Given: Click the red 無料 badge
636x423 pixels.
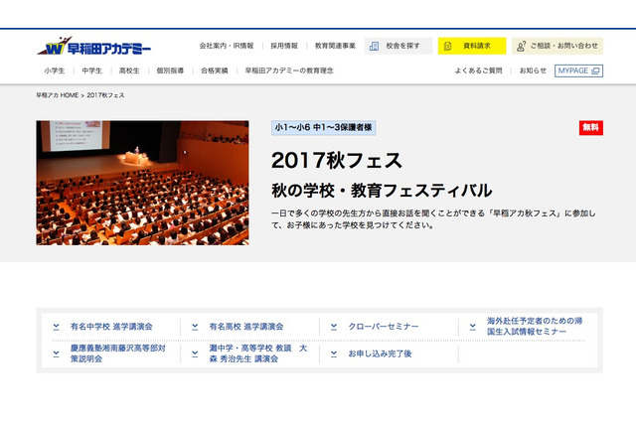Looking at the screenshot, I should click(591, 128).
